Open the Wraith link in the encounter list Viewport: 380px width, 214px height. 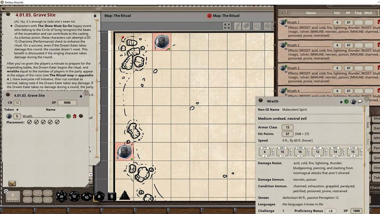(x=28, y=116)
